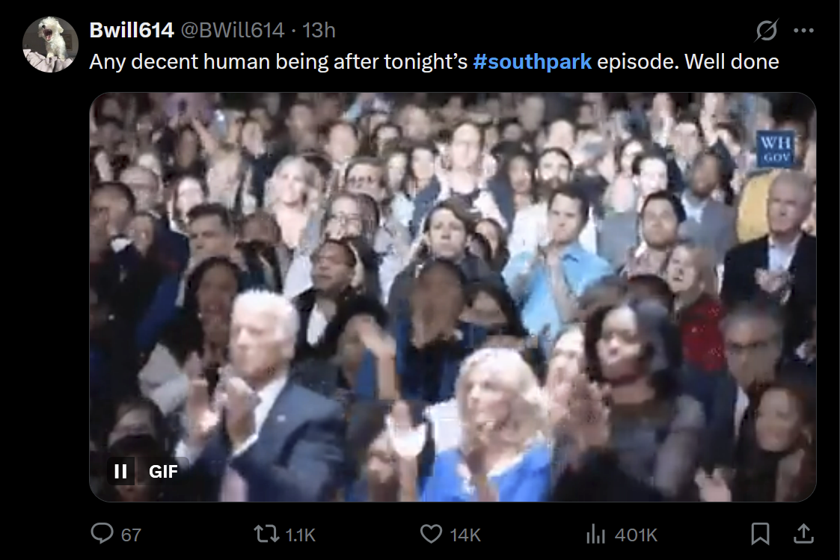Open the 13h timestamp link
This screenshot has height=560, width=840.
pos(319,30)
